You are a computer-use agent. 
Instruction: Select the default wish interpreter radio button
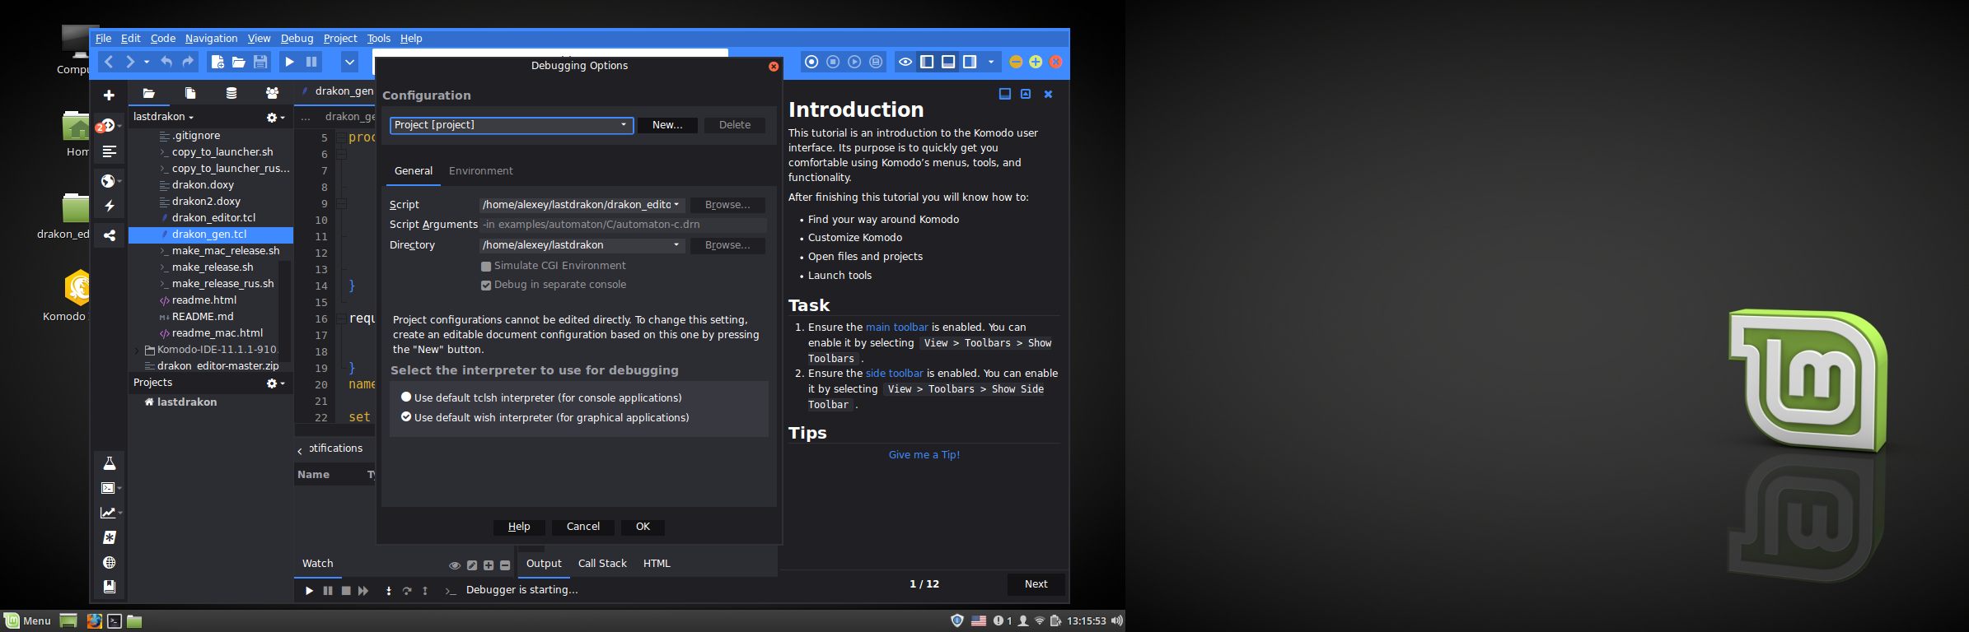406,417
